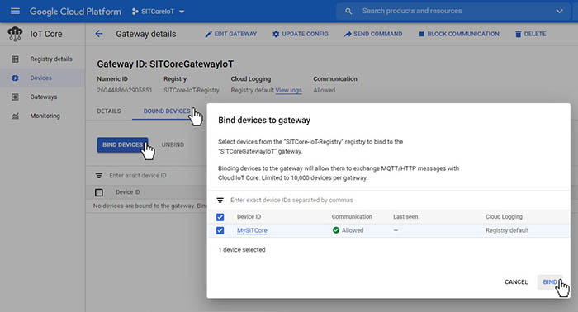Screen dimensions: 578x312
Task: Click the search magnifier icon
Action: pos(348,11)
